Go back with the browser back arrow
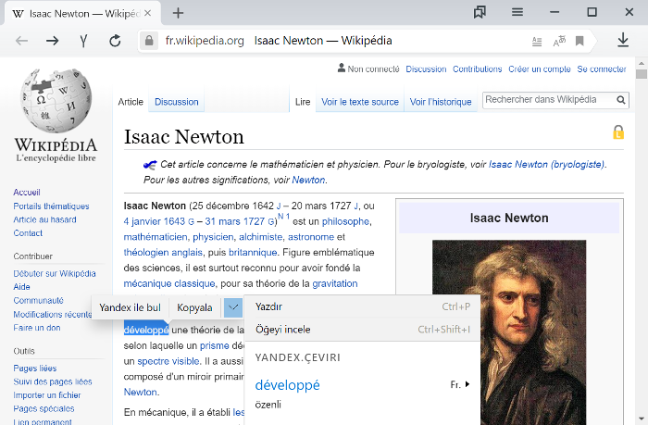 (21, 41)
